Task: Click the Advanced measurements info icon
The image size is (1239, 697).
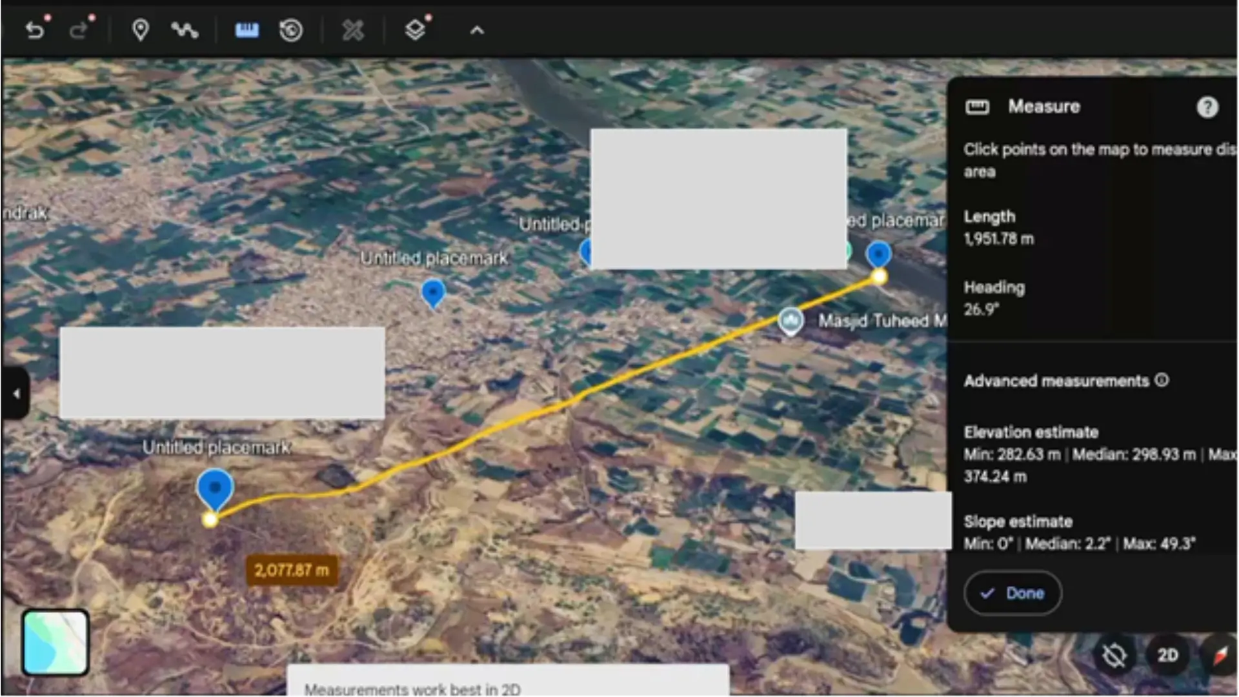Action: tap(1162, 380)
